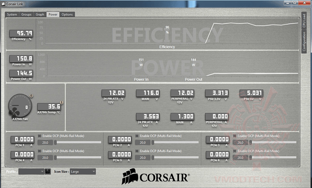Click the PCIe 5 OCP slider handle
312x188 pixels.
[x=153, y=158]
